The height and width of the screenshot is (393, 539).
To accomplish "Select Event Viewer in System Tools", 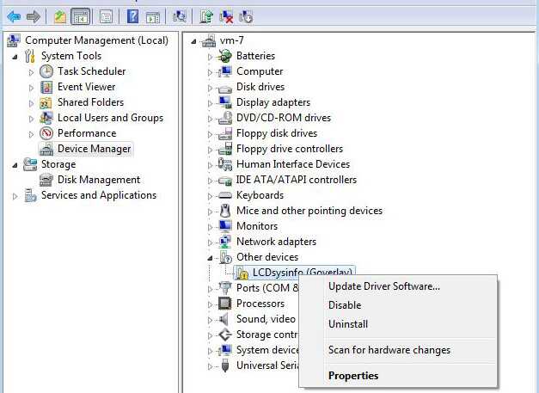I will point(86,87).
